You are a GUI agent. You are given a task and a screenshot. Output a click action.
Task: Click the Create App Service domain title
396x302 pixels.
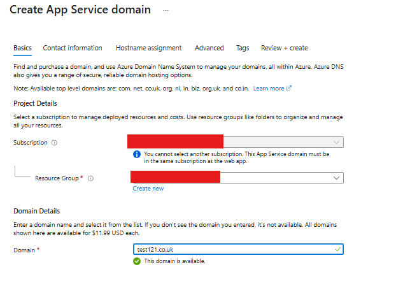[x=80, y=10]
